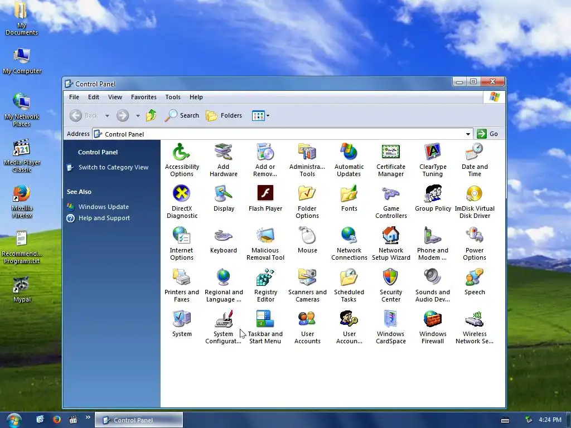Open Scheduled Tasks
571x428 pixels.
coord(349,285)
